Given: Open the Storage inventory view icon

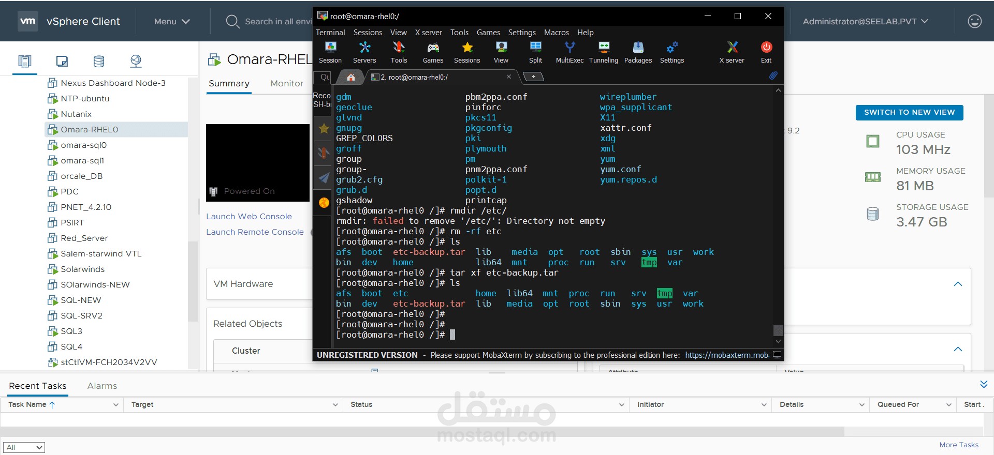Looking at the screenshot, I should coord(99,62).
